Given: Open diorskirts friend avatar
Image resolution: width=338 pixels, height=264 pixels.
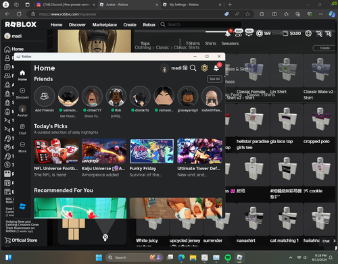Looking at the screenshot, I should coord(140,97).
